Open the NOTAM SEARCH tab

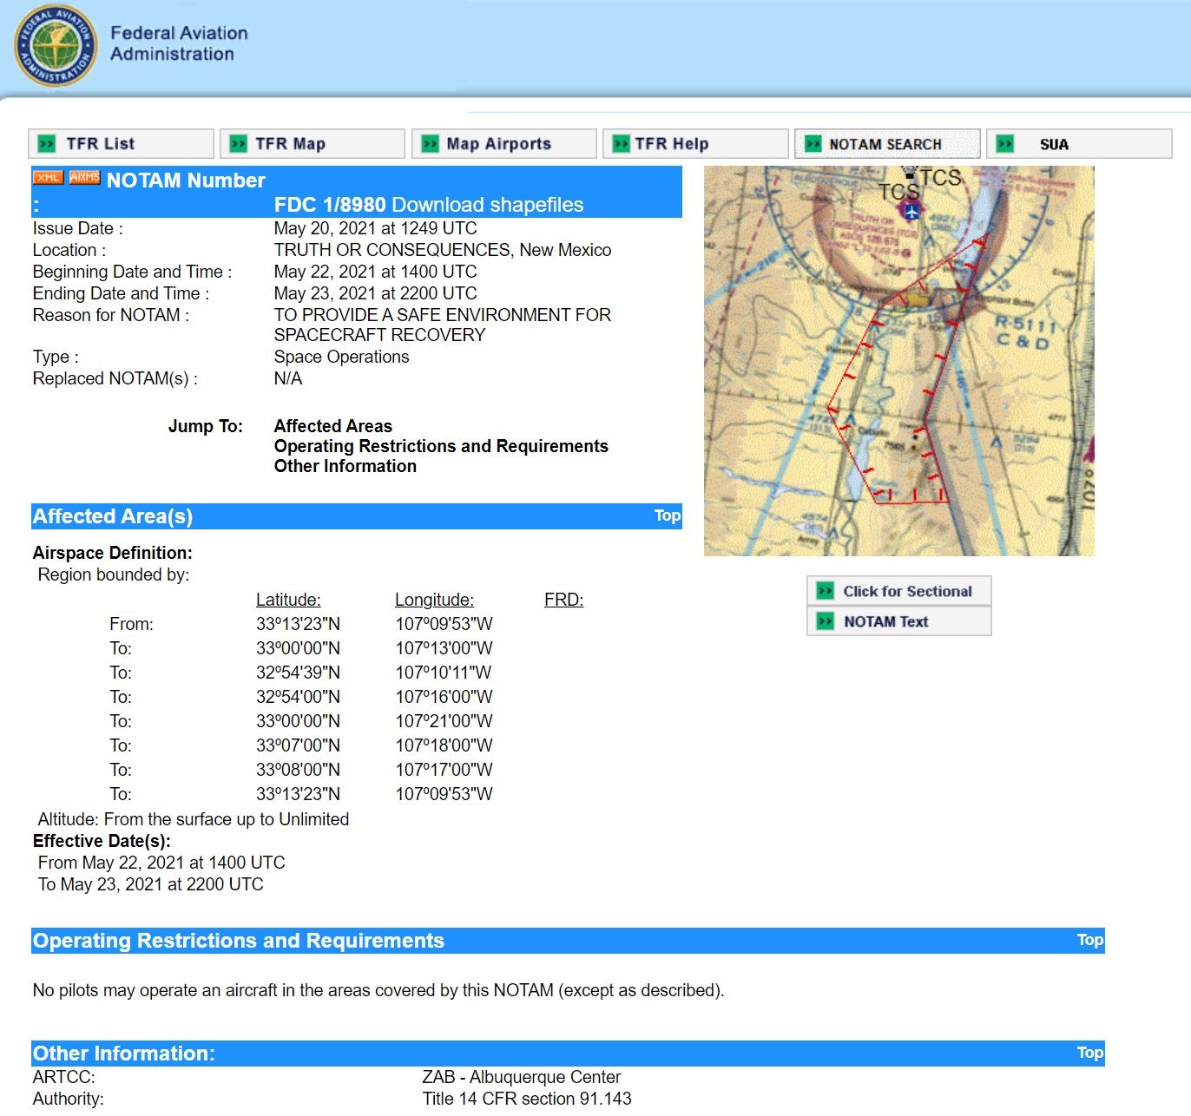(x=887, y=144)
